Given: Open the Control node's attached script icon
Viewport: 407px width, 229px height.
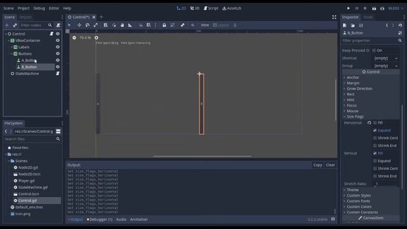Looking at the screenshot, I should pos(52,34).
